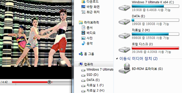
Task: Click the 이동식 미디어 장치 (2) group header
Action: click(139, 59)
